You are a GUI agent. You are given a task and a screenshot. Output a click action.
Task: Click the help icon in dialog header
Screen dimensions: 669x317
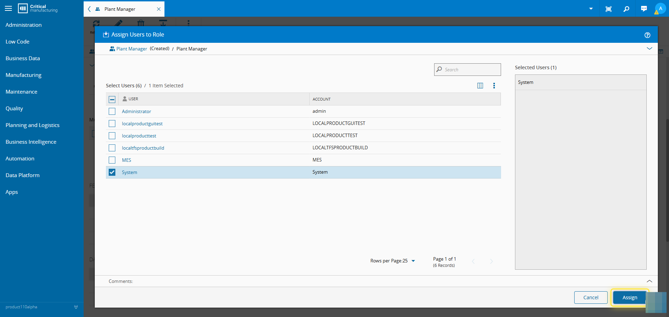647,35
